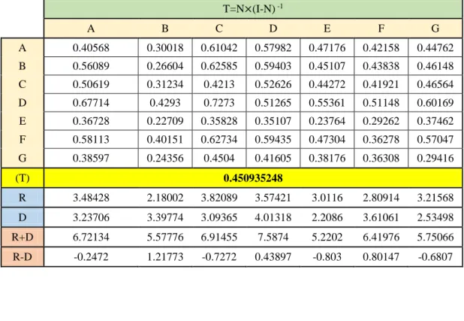Image resolution: width=464 pixels, height=321 pixels.
Task: Click column header G
Action: tap(435, 29)
